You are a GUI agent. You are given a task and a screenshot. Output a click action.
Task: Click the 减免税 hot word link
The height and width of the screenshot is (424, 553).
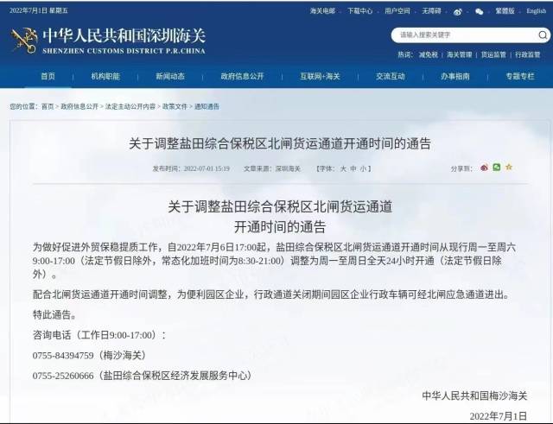[429, 54]
